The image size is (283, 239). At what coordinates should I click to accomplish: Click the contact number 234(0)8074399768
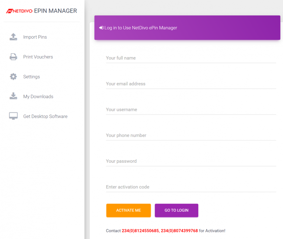click(x=179, y=231)
